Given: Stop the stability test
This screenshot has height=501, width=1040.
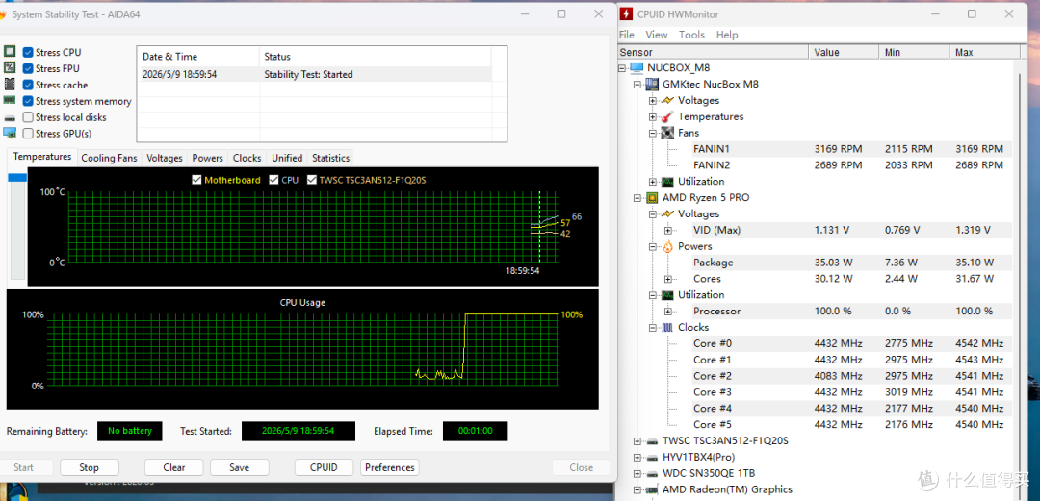Looking at the screenshot, I should (89, 467).
